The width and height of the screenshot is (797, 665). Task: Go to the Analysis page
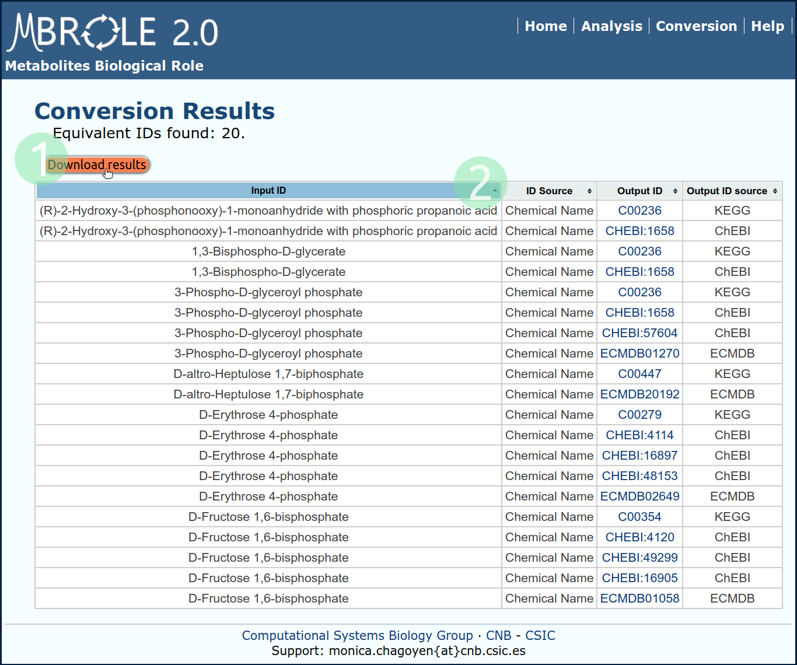point(611,26)
